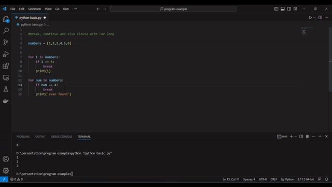The image size is (332, 187).
Task: Open Customize Layout icon
Action: (295, 9)
